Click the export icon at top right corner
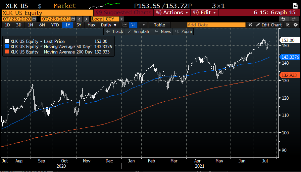The width and height of the screenshot is (301, 172). point(295,6)
